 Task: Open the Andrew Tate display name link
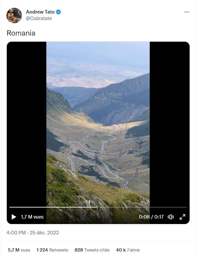(x=40, y=12)
